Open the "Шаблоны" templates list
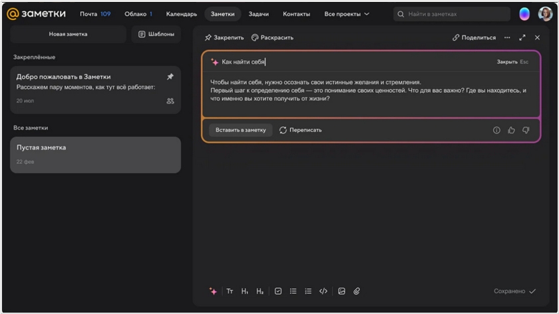559x314 pixels. pos(156,34)
